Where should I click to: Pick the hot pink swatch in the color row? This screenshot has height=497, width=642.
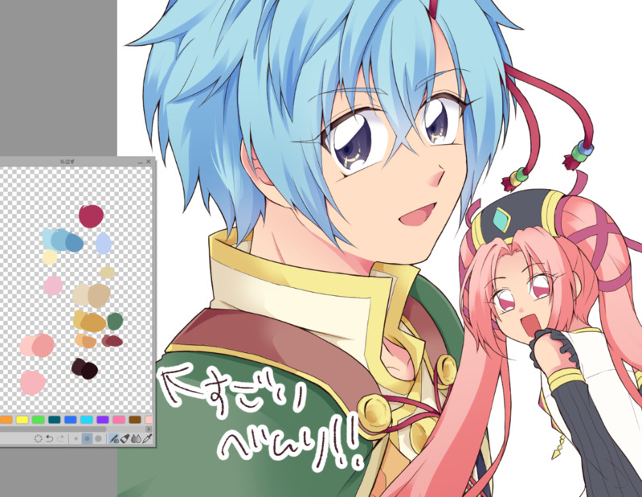[119, 420]
